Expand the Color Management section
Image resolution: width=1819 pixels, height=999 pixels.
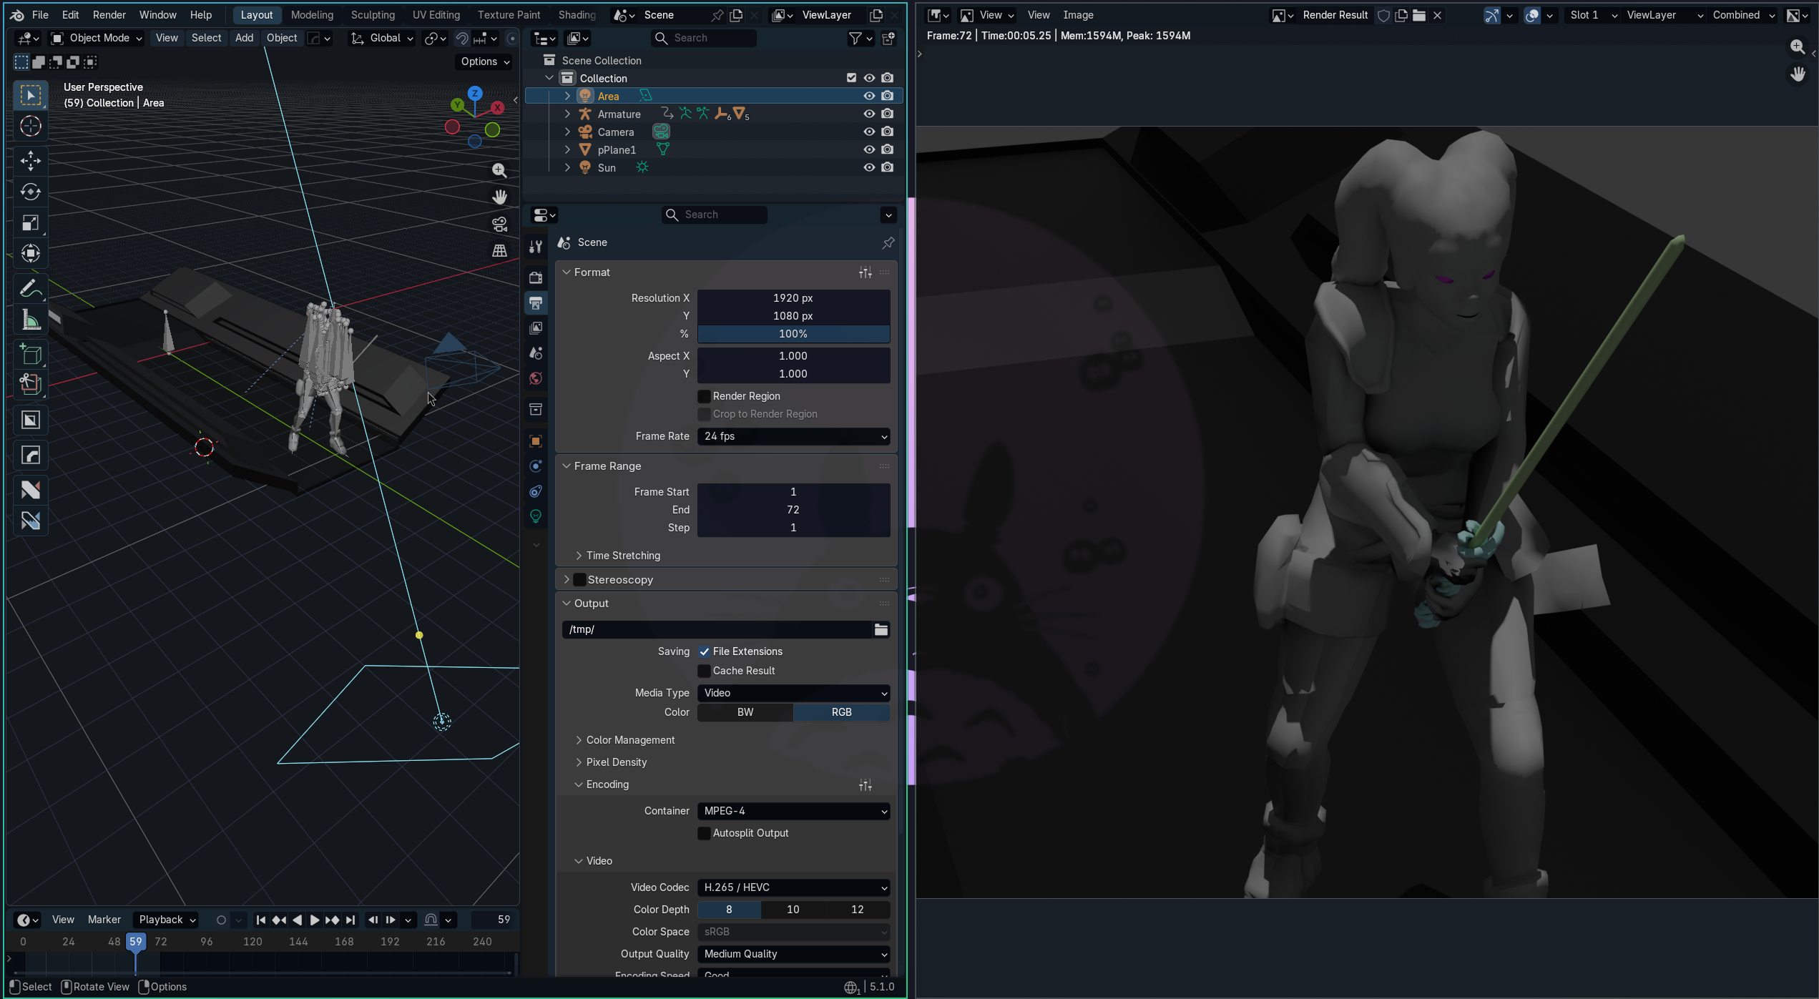click(x=629, y=739)
